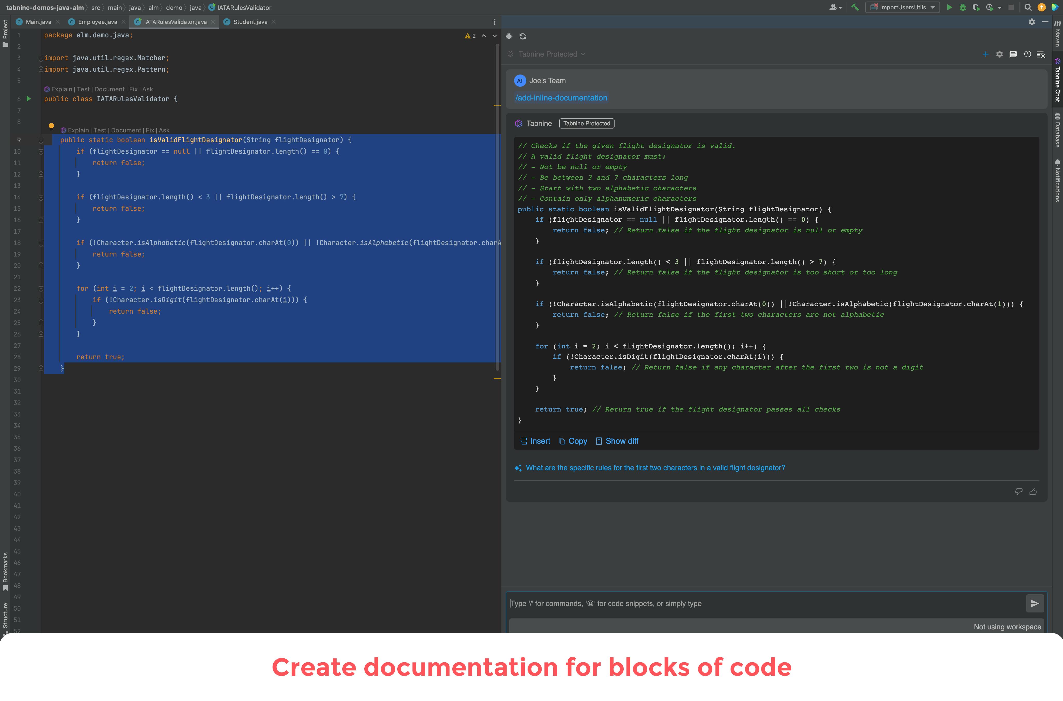Viewport: 1063px width, 701px height.
Task: Send the chat message with the arrow button
Action: coord(1035,603)
